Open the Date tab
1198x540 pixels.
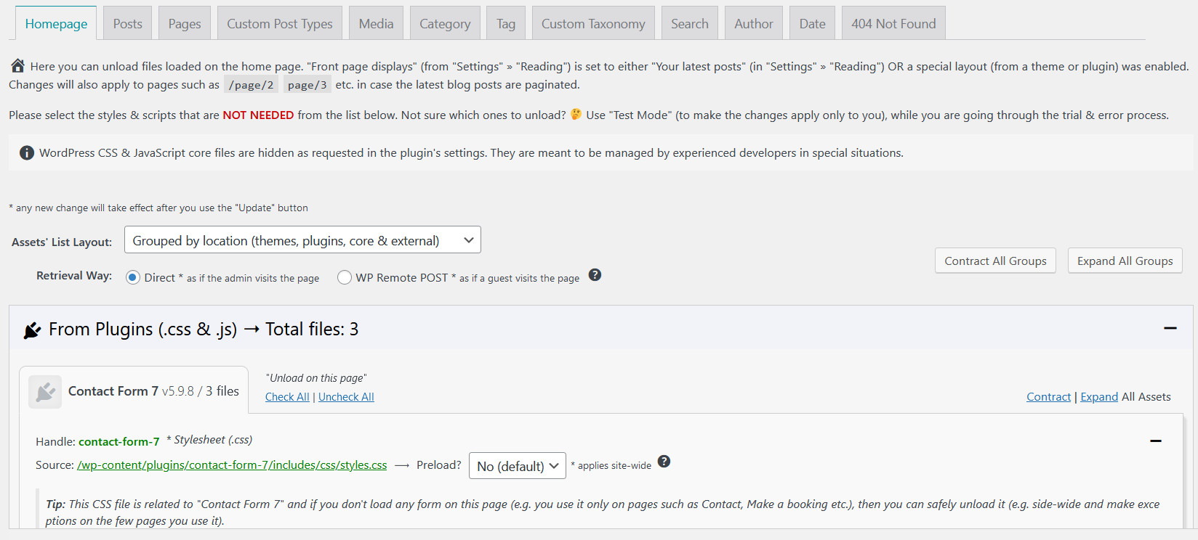813,23
